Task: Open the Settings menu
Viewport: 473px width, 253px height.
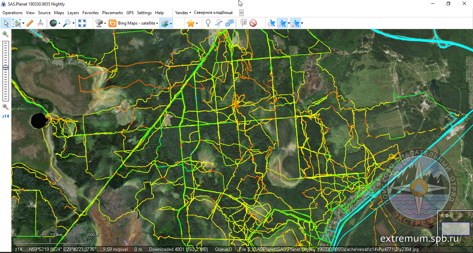Action: pos(144,12)
